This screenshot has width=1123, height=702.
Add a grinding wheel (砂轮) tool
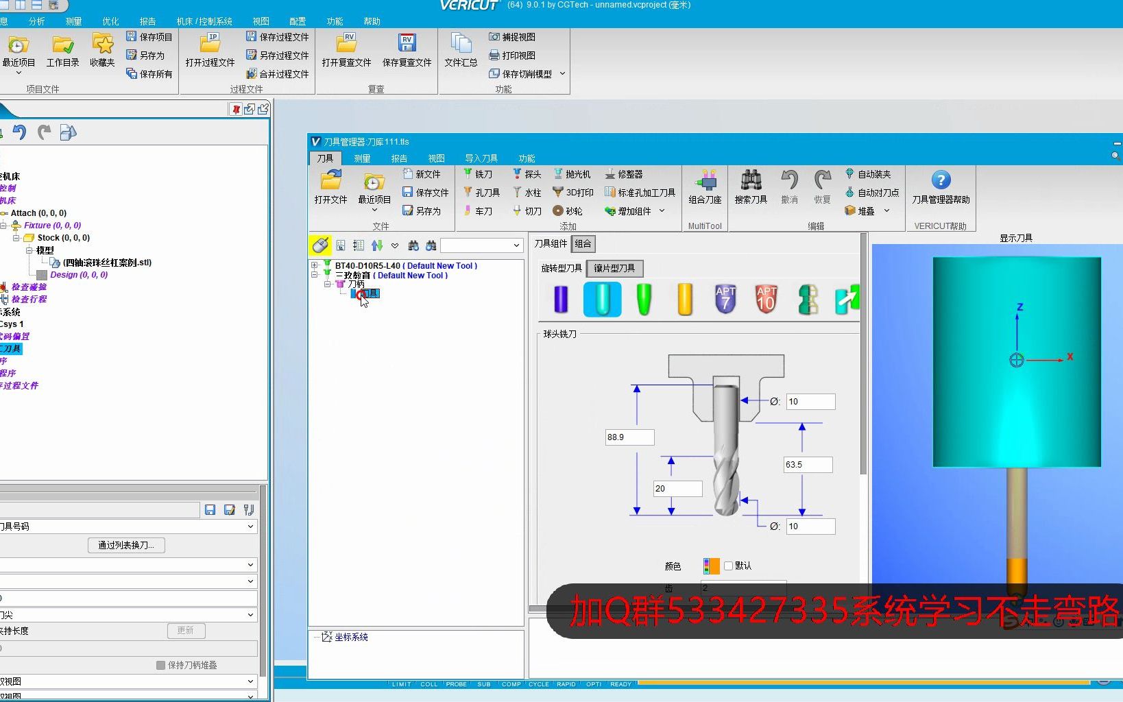pos(568,211)
